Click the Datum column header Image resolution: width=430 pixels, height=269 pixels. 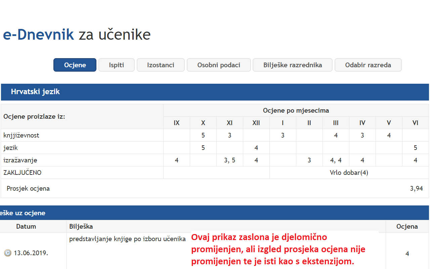point(26,226)
